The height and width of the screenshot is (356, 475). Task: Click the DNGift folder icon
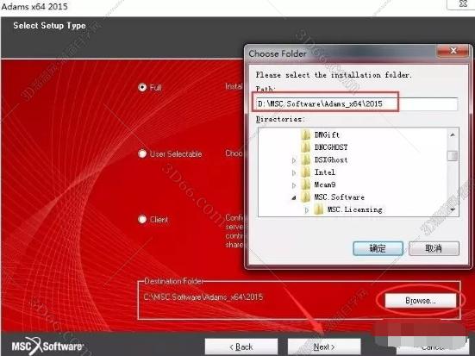[x=306, y=134]
